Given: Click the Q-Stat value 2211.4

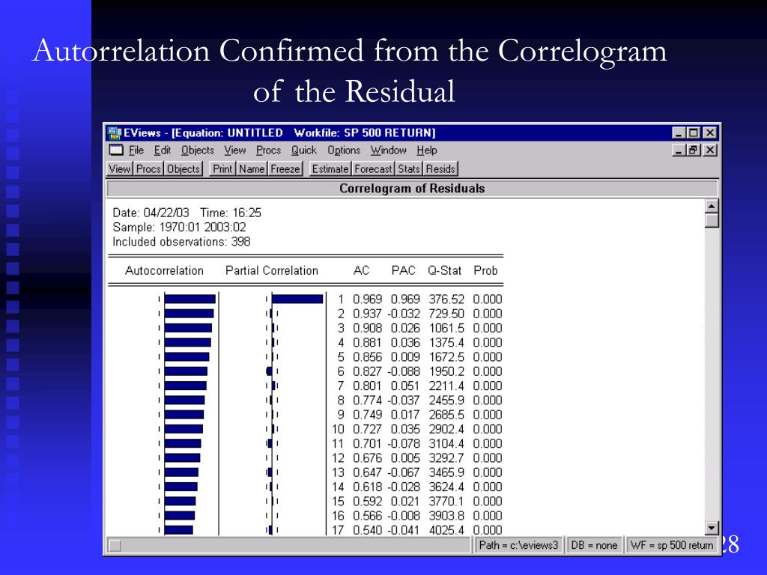Looking at the screenshot, I should coord(446,386).
